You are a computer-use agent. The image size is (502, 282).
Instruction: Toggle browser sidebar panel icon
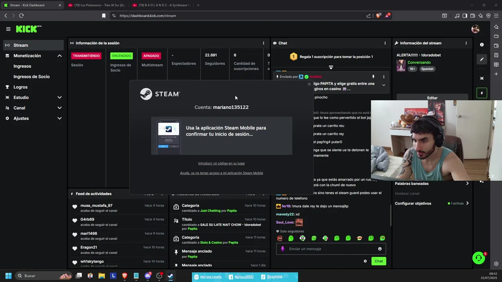click(465, 16)
